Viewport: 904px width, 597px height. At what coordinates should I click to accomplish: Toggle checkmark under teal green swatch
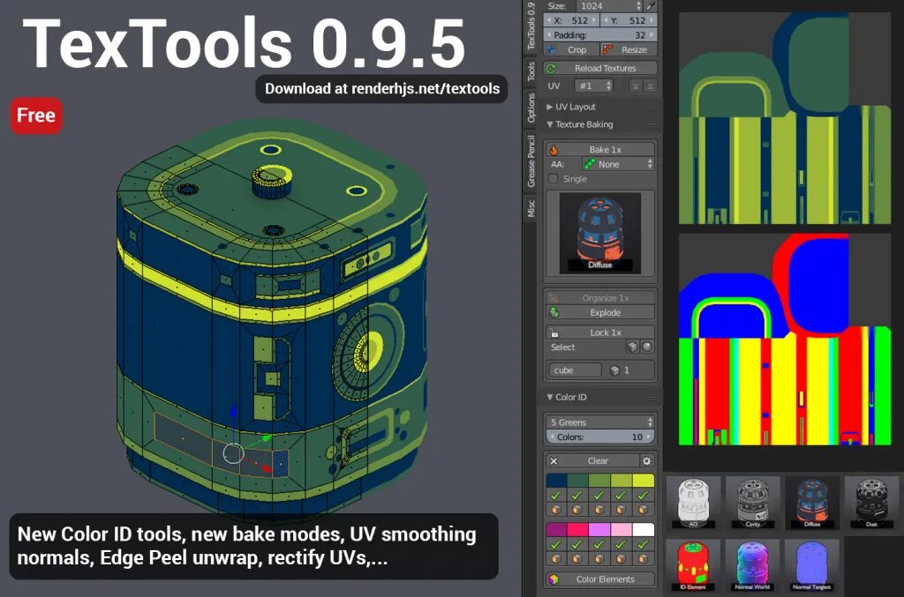(x=577, y=495)
